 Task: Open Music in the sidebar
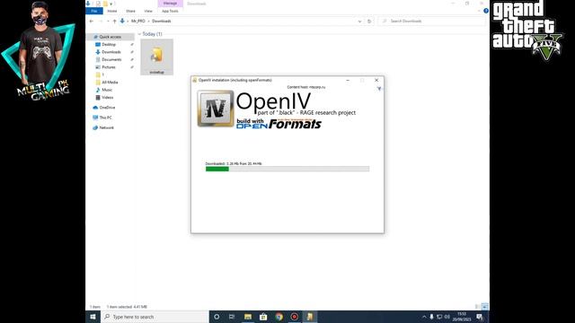click(107, 90)
